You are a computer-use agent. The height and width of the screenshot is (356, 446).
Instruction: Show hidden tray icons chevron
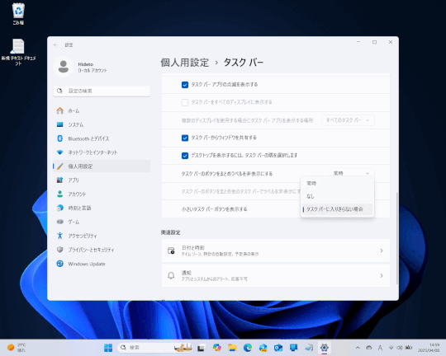pos(358,348)
